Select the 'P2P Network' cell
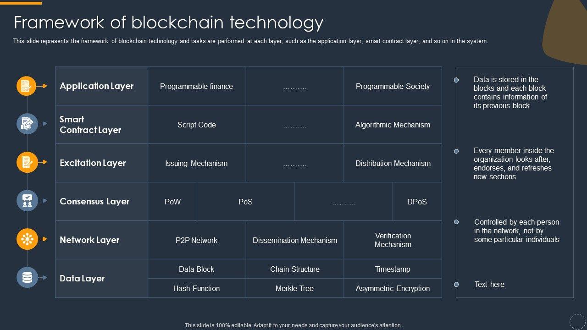Viewport: 587px width, 330px height. (196, 240)
